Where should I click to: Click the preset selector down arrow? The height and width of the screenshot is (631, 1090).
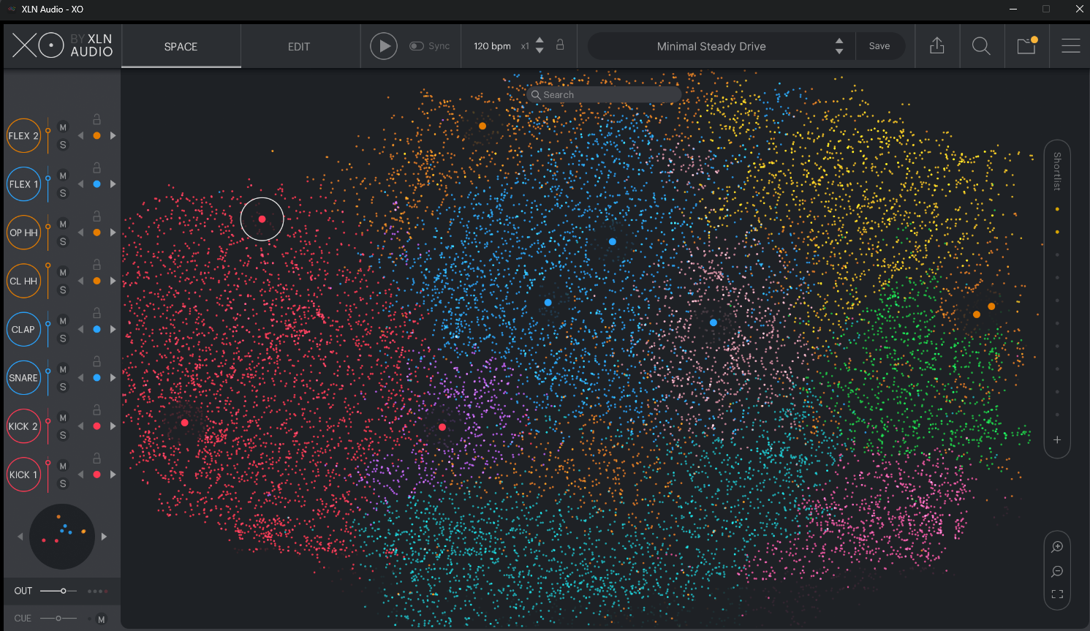(x=839, y=51)
